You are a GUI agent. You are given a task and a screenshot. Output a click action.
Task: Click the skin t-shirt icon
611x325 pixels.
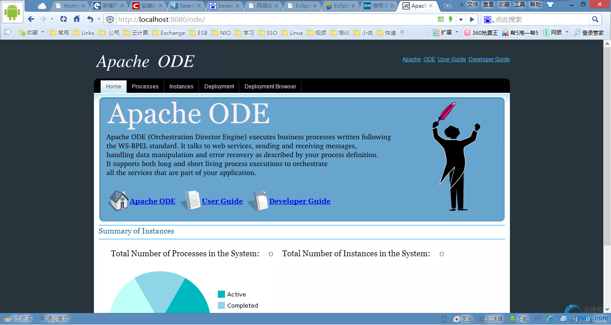(x=550, y=4)
